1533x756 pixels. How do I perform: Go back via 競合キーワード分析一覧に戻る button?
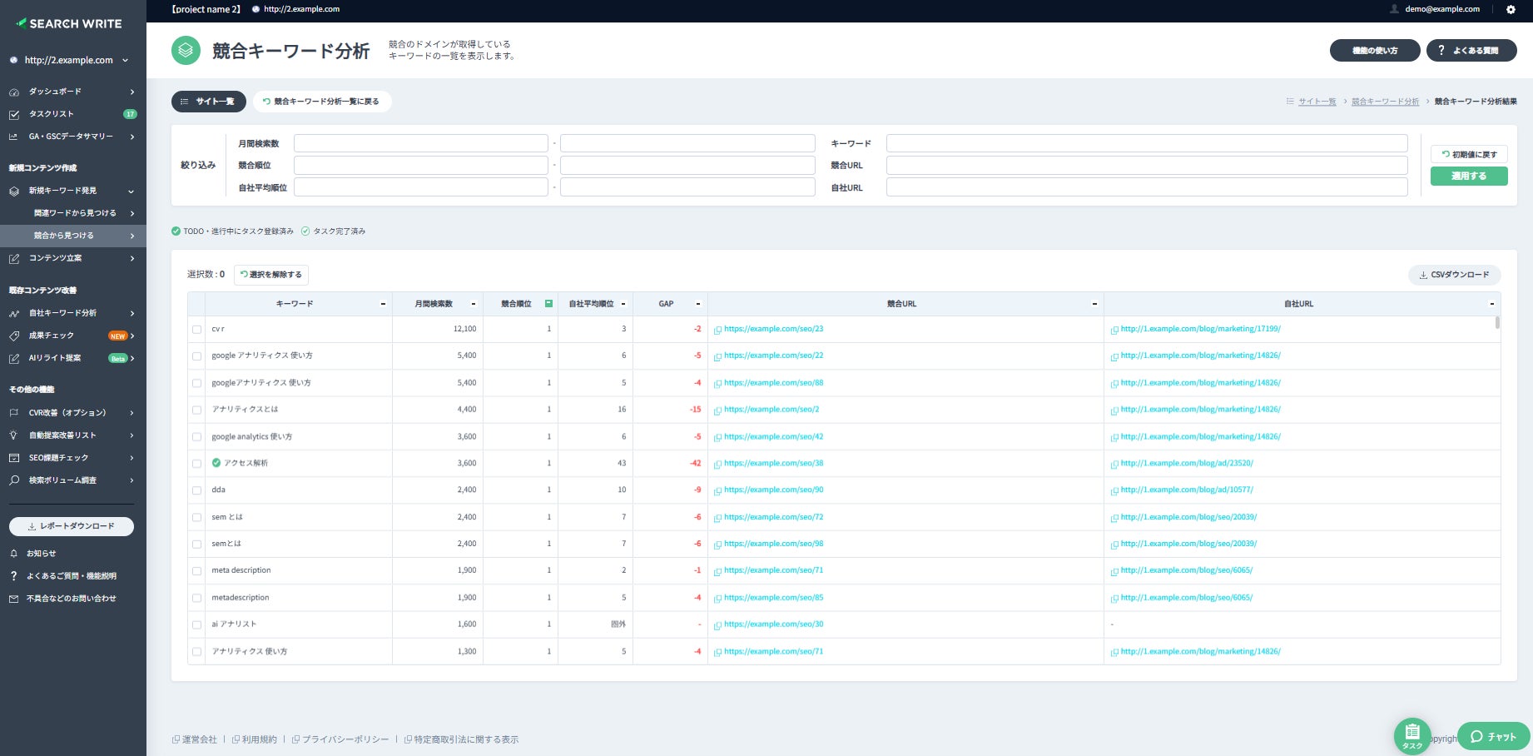tap(321, 102)
